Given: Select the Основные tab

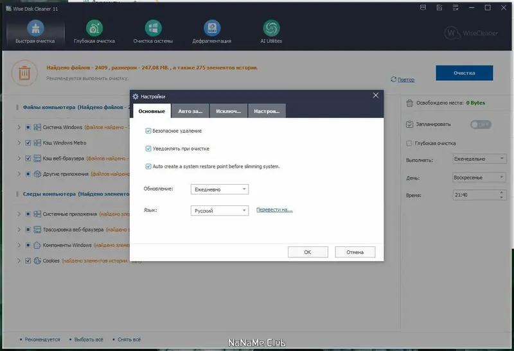Looking at the screenshot, I should pos(152,111).
